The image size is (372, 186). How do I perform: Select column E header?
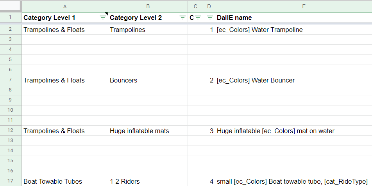click(293, 6)
